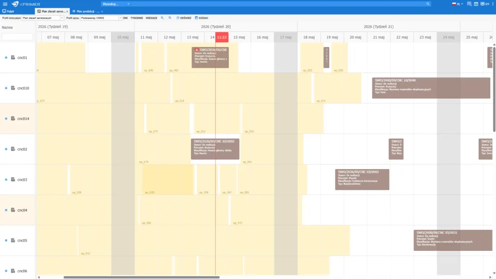Click the Nazwa filter input field
This screenshot has height=279, width=496.
pos(17,37)
